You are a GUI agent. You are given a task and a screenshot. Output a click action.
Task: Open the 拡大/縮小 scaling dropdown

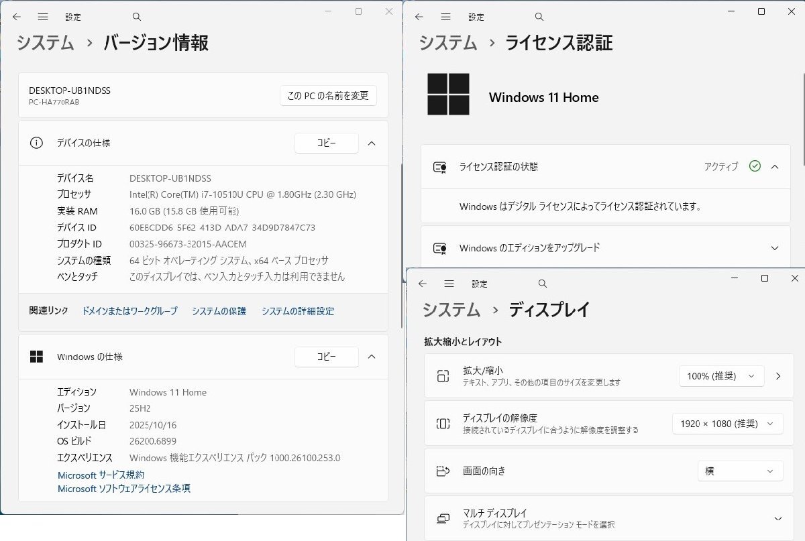point(722,375)
